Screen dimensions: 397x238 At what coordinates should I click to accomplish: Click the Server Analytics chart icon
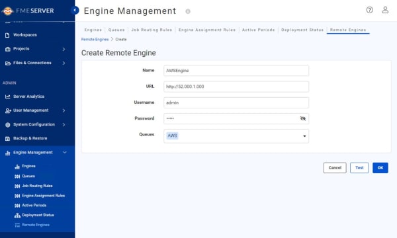click(x=7, y=97)
